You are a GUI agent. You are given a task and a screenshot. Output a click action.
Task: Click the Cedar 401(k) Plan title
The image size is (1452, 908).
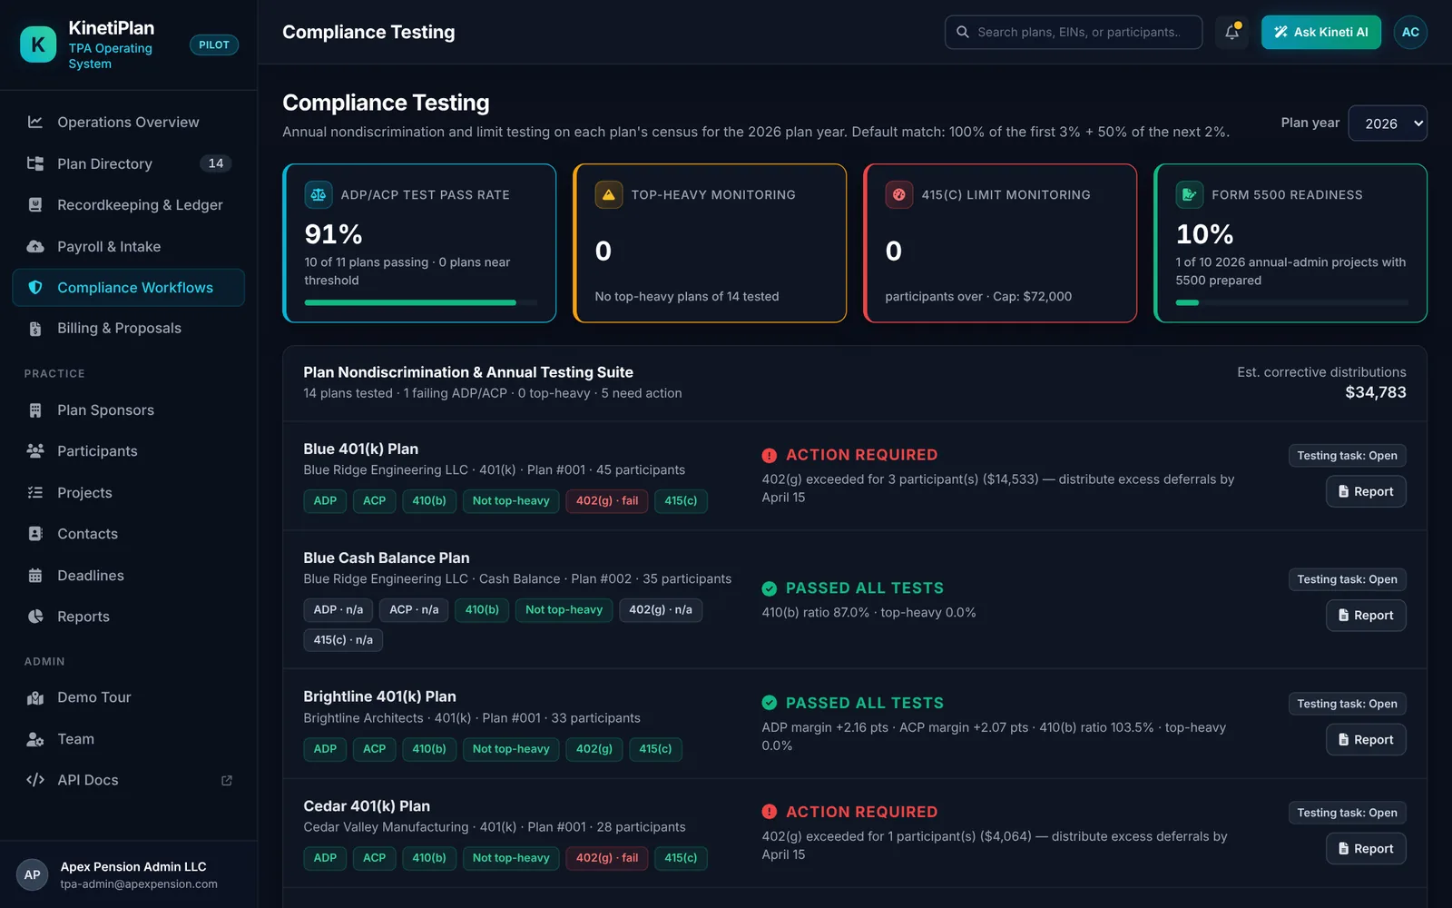coord(367,806)
